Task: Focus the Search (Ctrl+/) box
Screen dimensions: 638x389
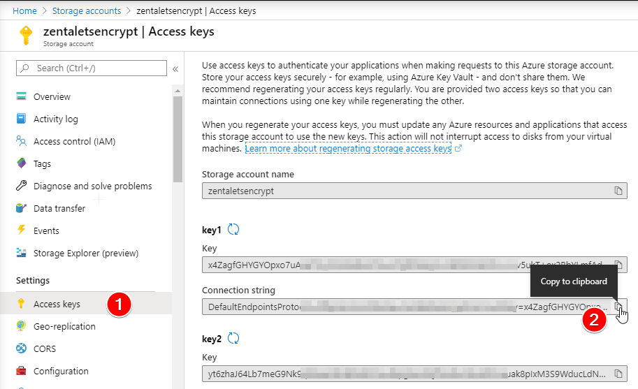Action: click(x=92, y=68)
